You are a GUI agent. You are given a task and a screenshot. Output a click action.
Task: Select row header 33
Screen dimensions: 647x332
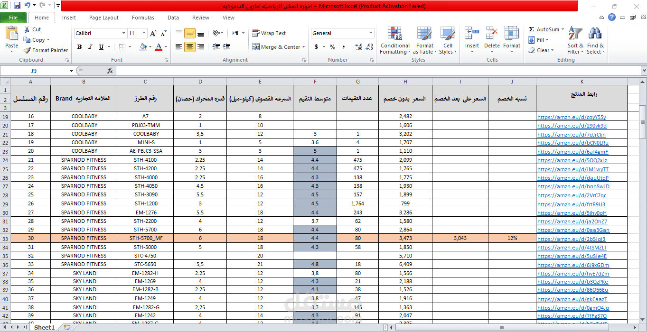click(x=5, y=238)
